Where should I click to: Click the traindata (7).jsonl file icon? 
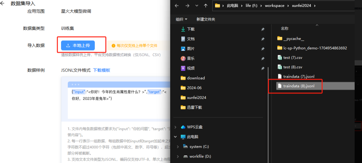(x=279, y=76)
